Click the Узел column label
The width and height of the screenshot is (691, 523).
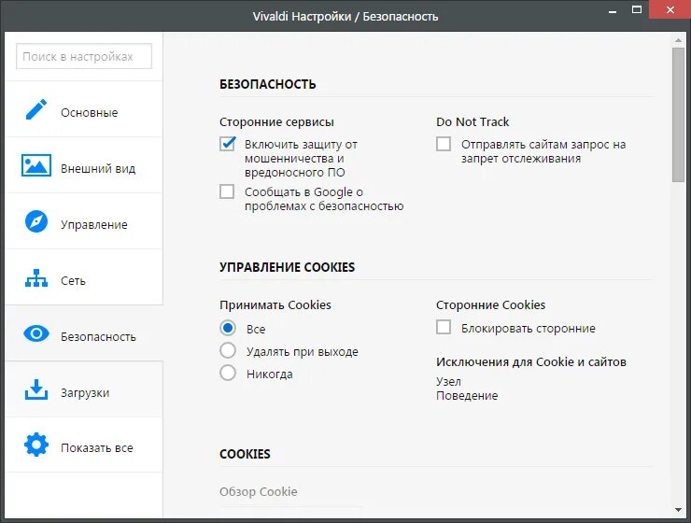click(448, 382)
